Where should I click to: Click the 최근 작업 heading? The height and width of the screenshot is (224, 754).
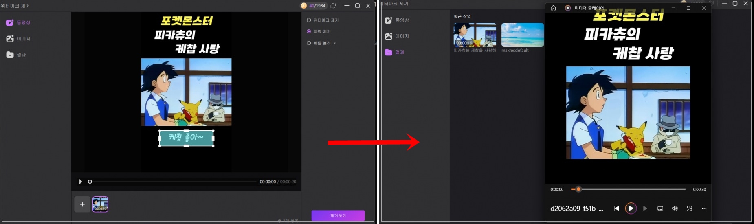click(x=462, y=16)
